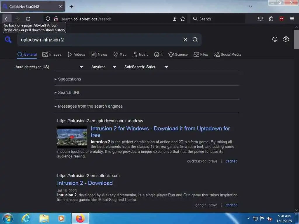299x224 pixels.
Task: Click the page vertical scrollbar thumb
Action: (x=296, y=39)
